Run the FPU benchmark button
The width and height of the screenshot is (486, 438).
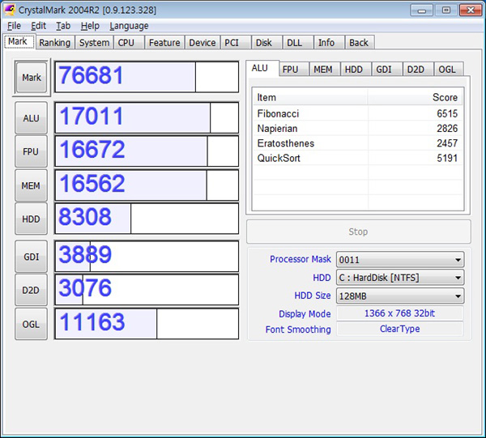[x=31, y=151]
